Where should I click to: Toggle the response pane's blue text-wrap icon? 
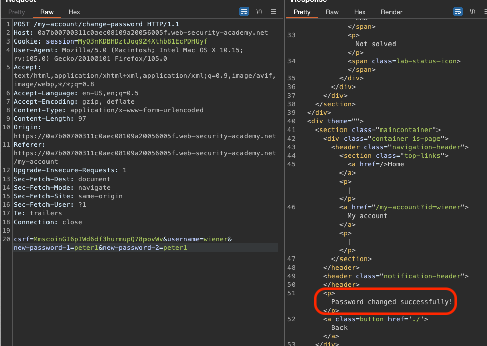(458, 11)
